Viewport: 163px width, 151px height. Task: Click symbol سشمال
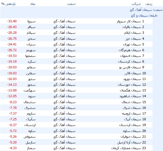point(30,102)
